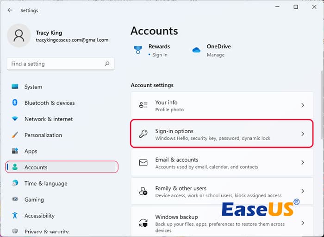Click the back arrow in Settings
The height and width of the screenshot is (237, 324).
pyautogui.click(x=10, y=10)
